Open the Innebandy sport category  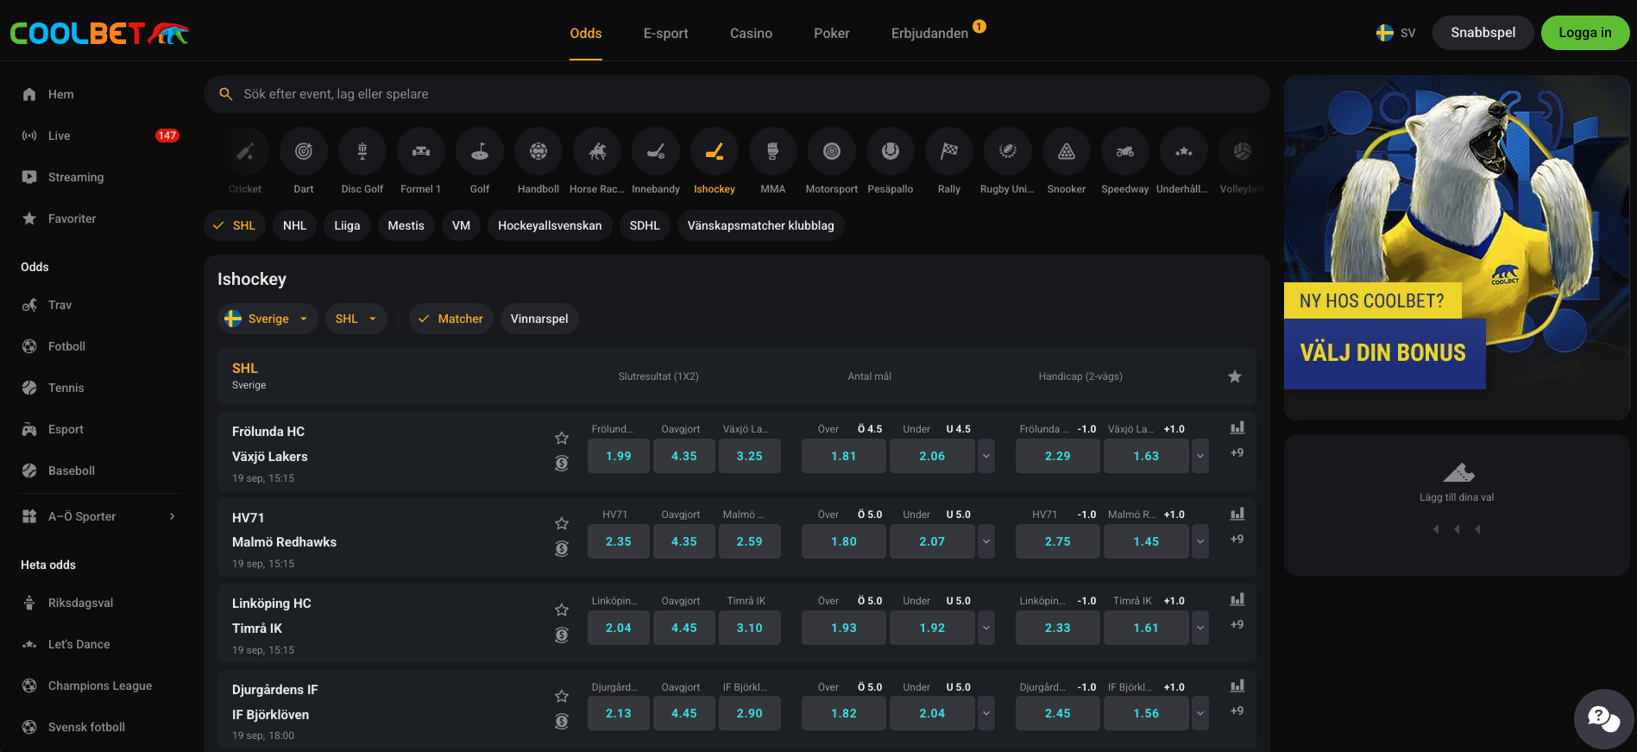(656, 152)
